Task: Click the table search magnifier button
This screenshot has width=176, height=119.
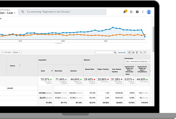Action: [x=115, y=53]
